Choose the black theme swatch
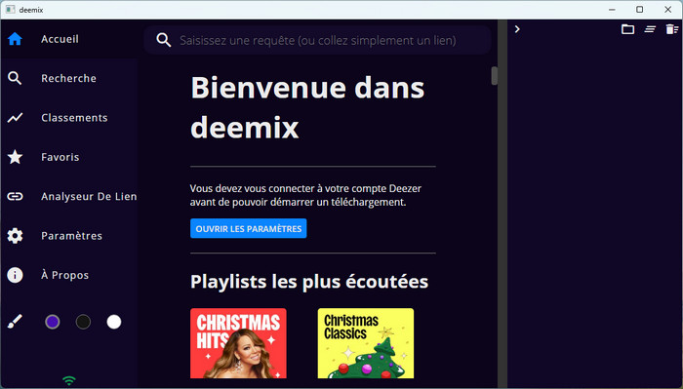 [83, 322]
